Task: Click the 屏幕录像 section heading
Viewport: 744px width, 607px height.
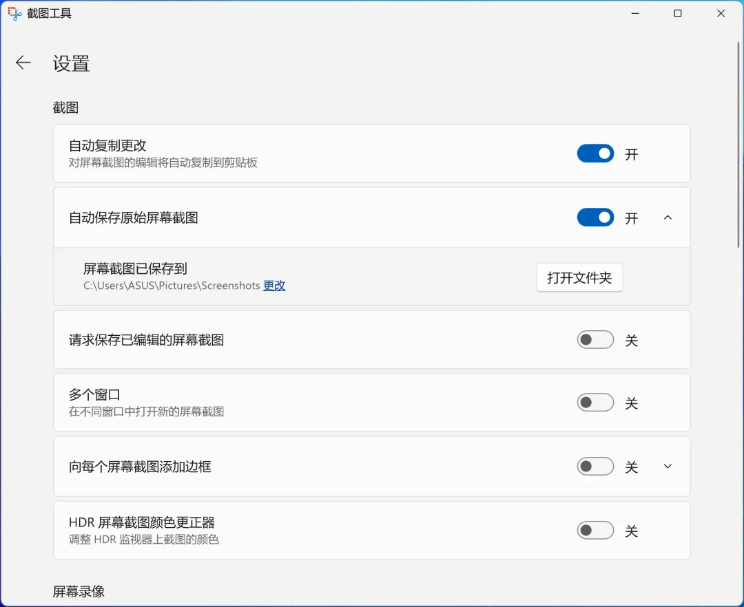Action: pyautogui.click(x=79, y=591)
